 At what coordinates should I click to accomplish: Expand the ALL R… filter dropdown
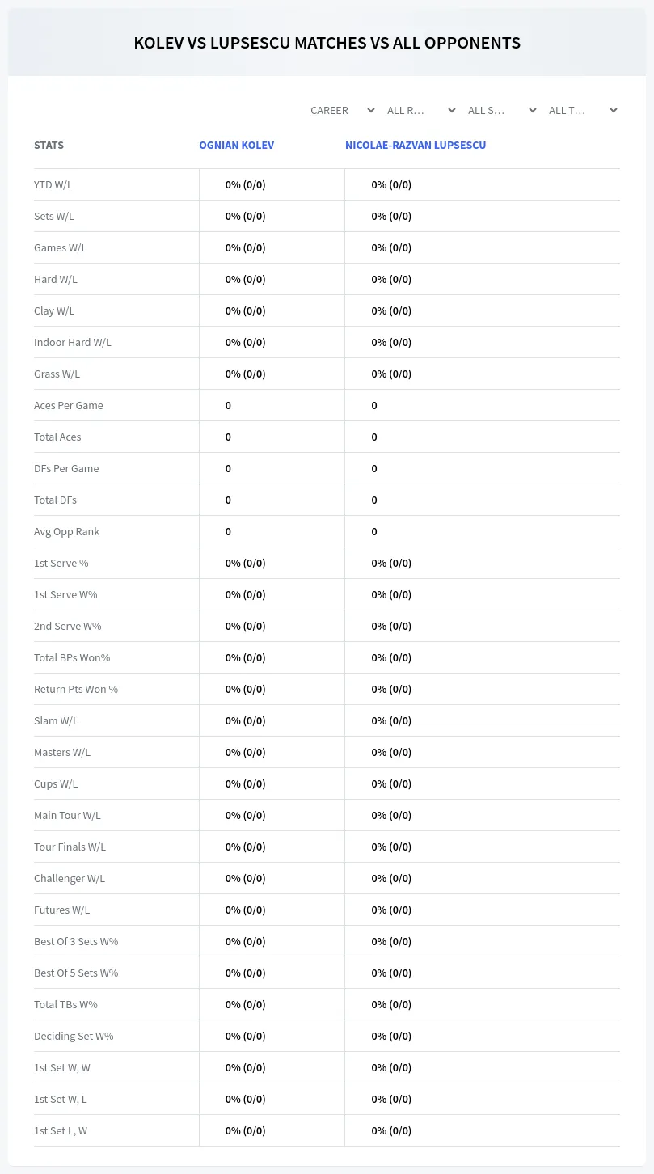(x=420, y=111)
